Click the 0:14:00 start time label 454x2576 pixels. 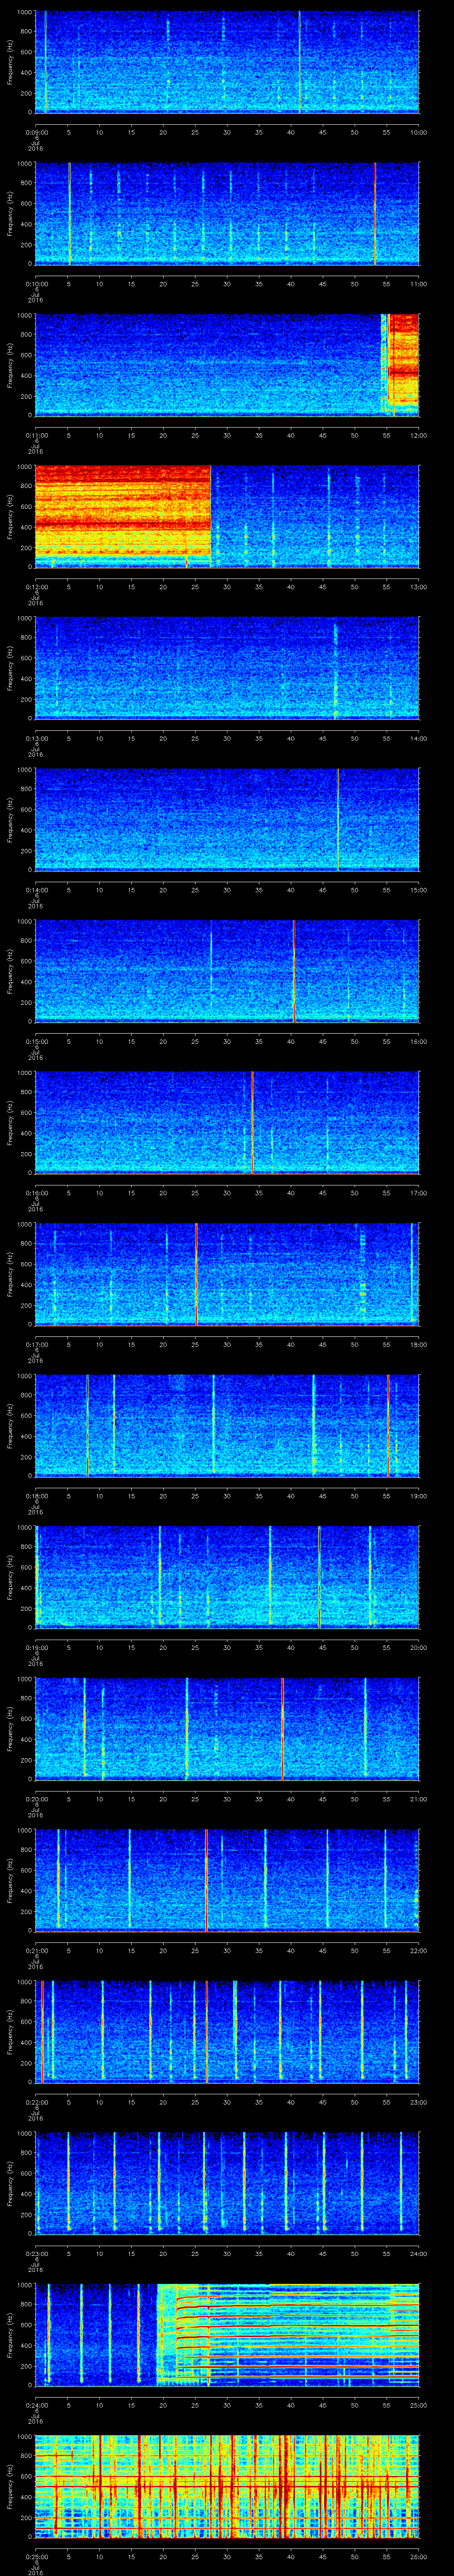(36, 890)
